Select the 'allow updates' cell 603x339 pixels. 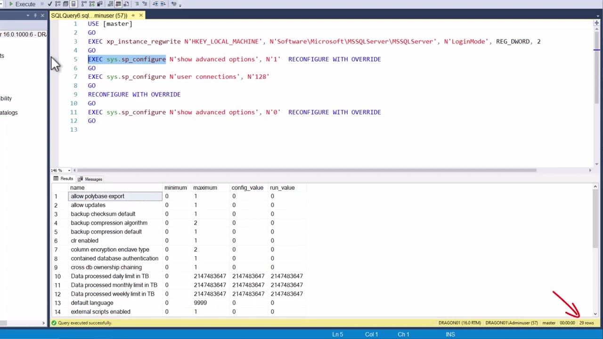pyautogui.click(x=115, y=205)
